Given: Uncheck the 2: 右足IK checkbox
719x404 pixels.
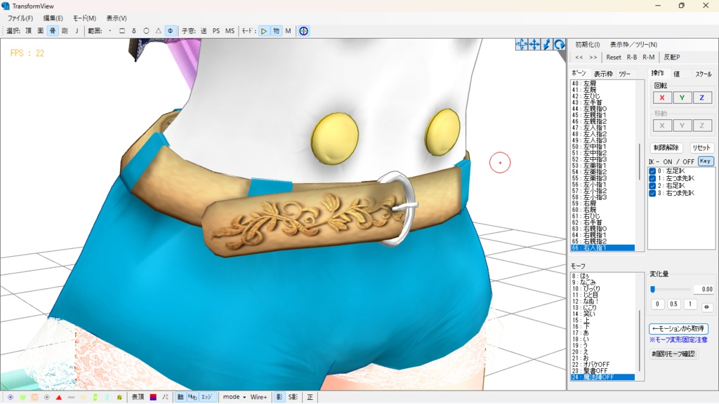Looking at the screenshot, I should [x=652, y=185].
